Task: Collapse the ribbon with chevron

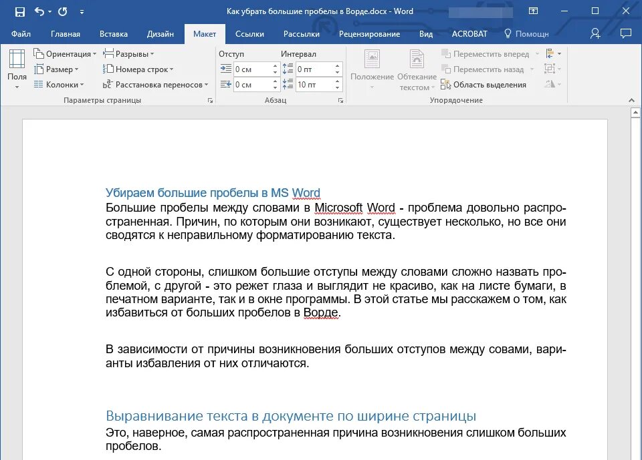Action: [631, 100]
